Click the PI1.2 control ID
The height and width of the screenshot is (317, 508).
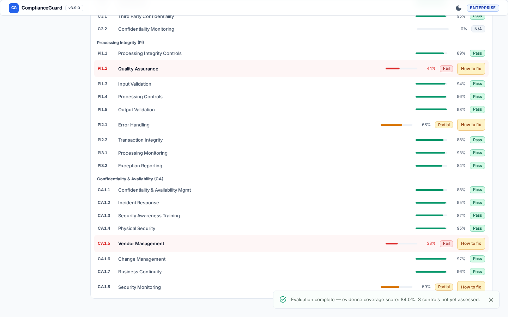click(102, 68)
